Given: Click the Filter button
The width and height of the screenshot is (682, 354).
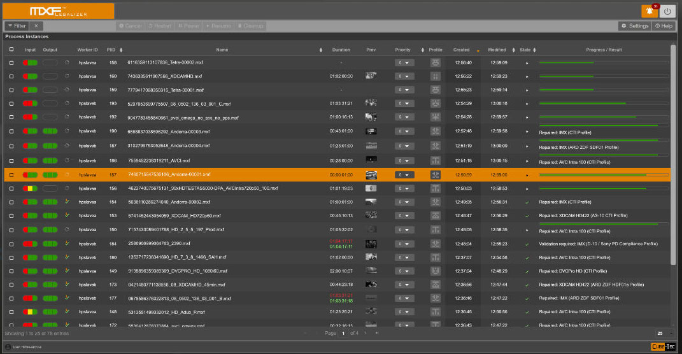Looking at the screenshot, I should [17, 26].
